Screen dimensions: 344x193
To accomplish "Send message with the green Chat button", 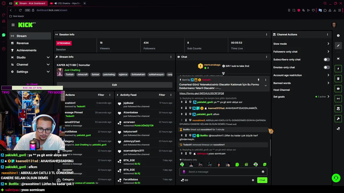I will 262,180.
